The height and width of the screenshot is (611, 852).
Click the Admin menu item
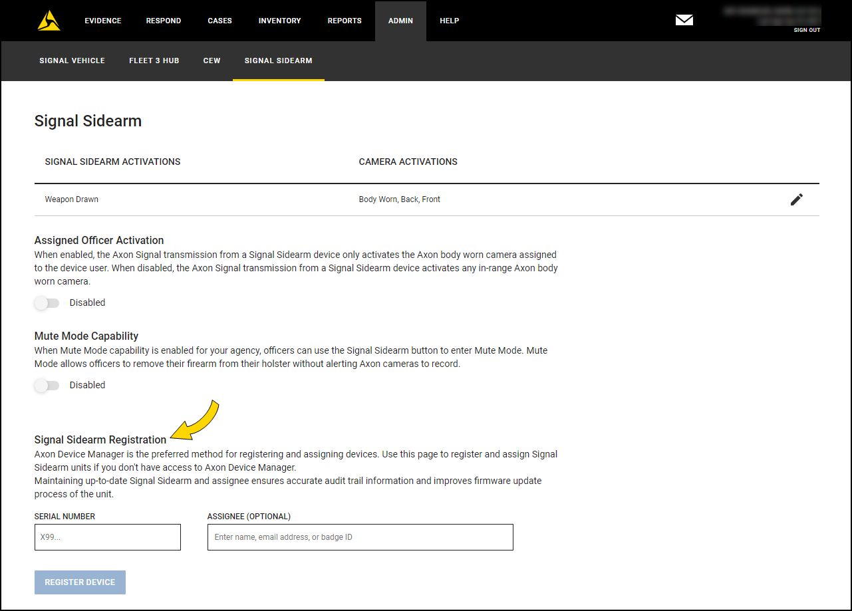pos(400,21)
